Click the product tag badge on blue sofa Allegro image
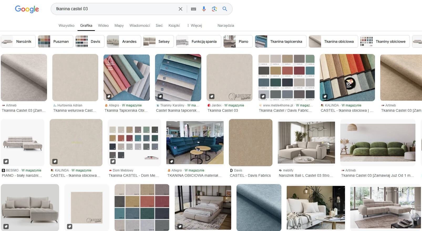 172,162
